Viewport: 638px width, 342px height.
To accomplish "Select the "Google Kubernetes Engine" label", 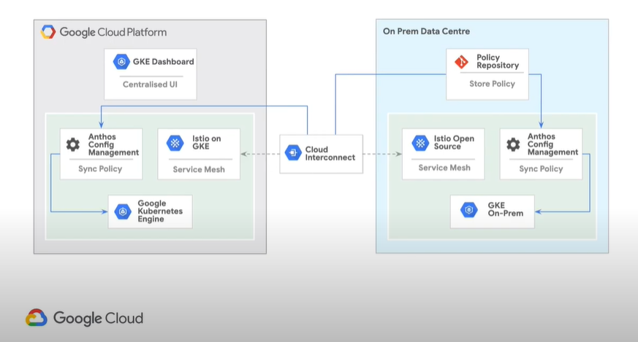I will coord(160,211).
